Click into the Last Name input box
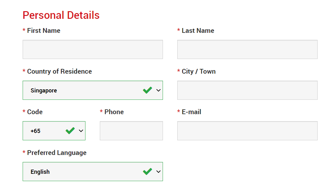 (x=247, y=49)
